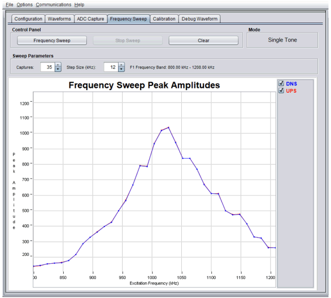
Task: Open the Communications menu
Action: [x=53, y=5]
